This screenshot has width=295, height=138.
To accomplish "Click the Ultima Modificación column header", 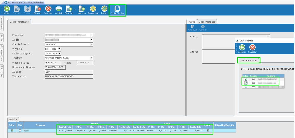I will (225, 125).
